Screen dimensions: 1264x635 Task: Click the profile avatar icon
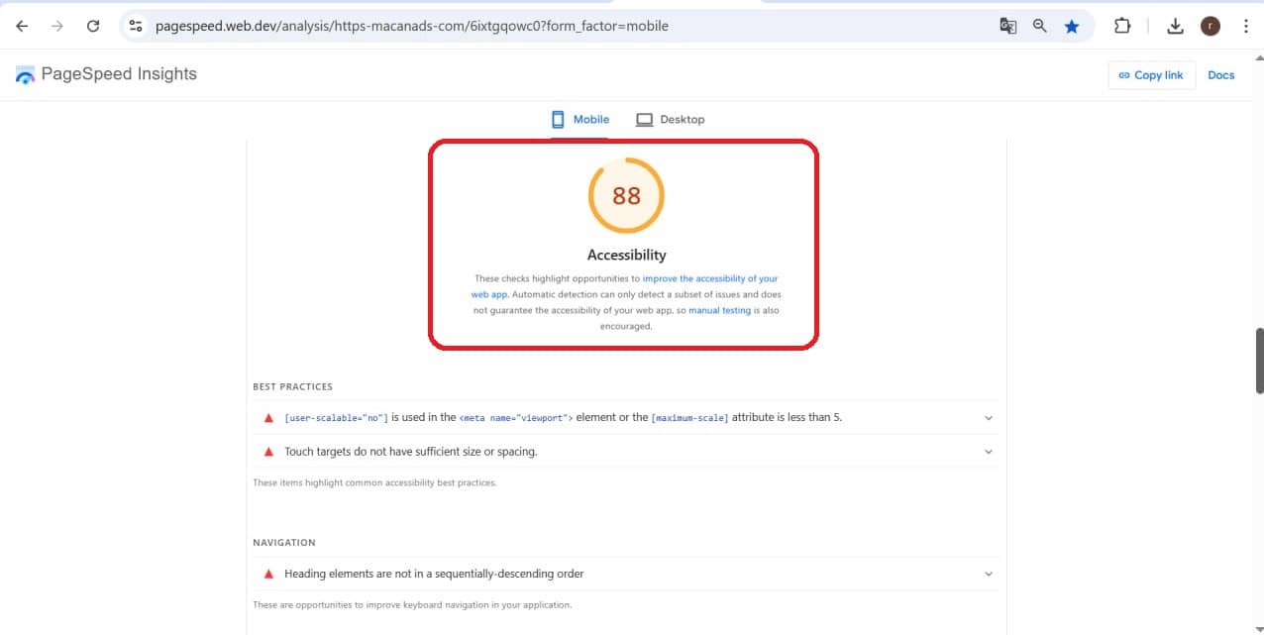(1211, 26)
